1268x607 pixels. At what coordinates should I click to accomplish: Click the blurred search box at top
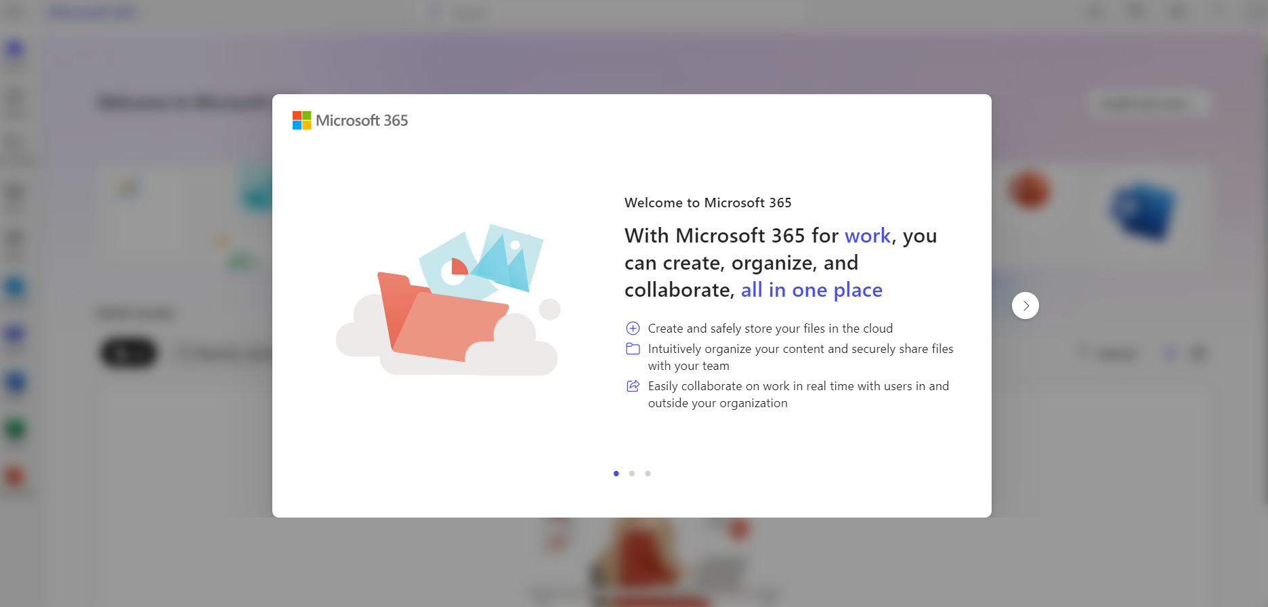click(x=610, y=12)
